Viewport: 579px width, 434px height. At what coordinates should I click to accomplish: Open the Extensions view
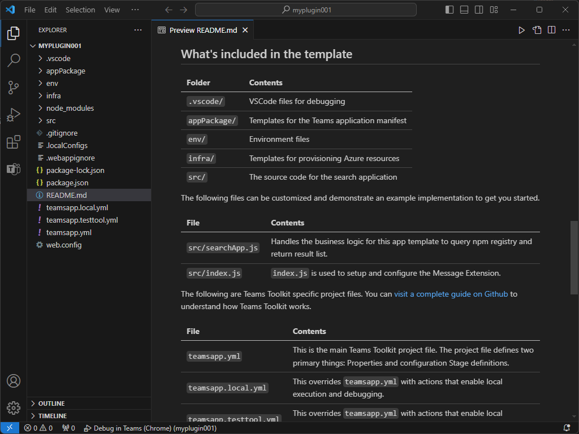14,142
